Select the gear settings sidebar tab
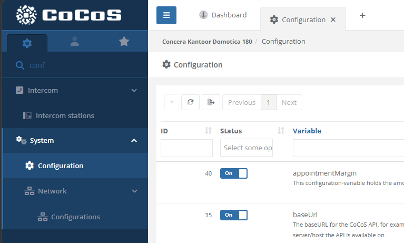 (x=27, y=43)
